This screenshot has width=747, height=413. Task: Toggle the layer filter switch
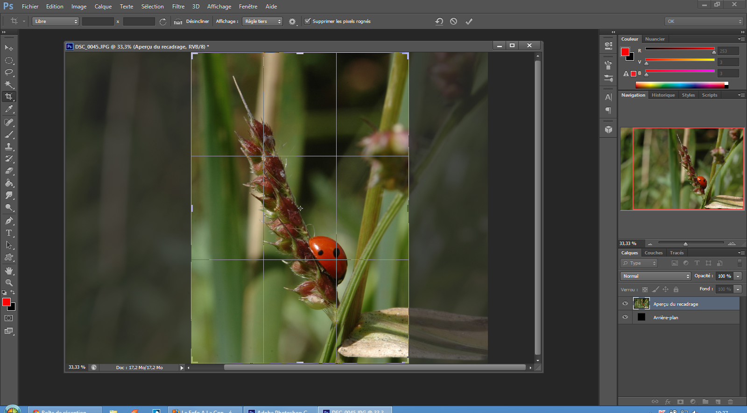coord(740,263)
